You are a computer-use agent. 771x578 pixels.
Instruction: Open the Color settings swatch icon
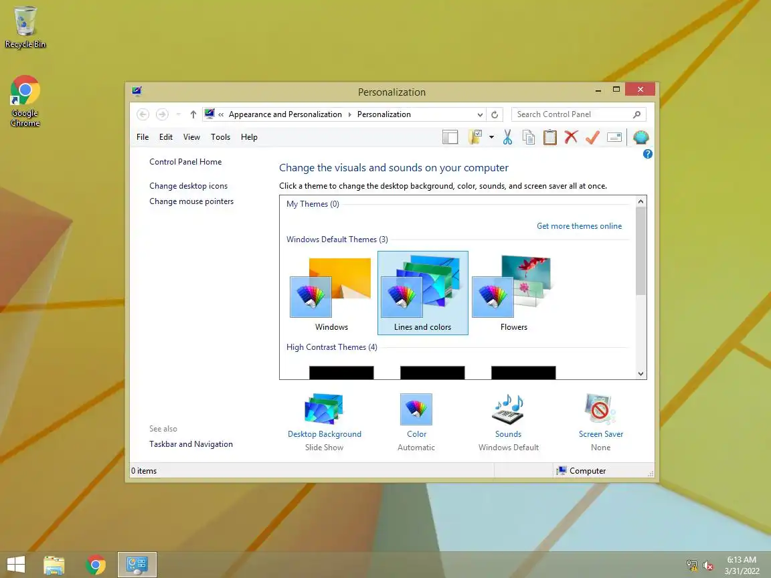pos(416,409)
